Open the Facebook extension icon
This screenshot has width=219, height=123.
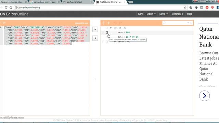pyautogui.click(x=218, y=8)
